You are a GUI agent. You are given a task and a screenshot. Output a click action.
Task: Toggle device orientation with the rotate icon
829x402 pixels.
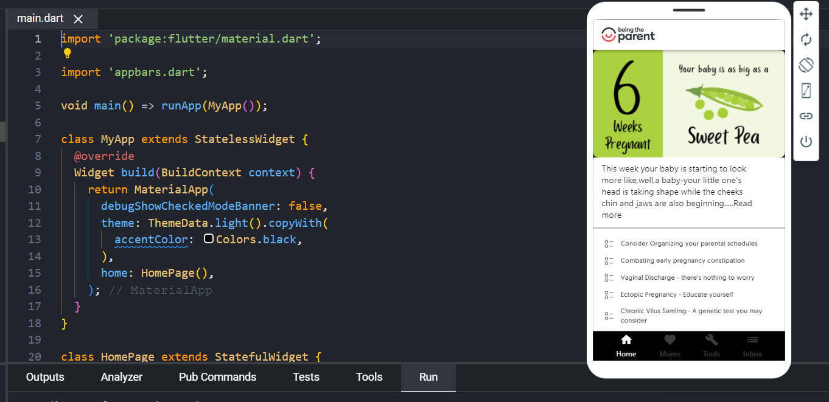[806, 64]
